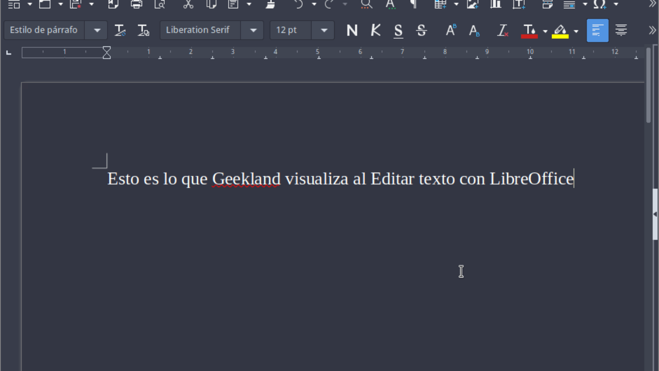The width and height of the screenshot is (659, 371).
Task: Click the word LibreOffice in the document
Action: [531, 179]
